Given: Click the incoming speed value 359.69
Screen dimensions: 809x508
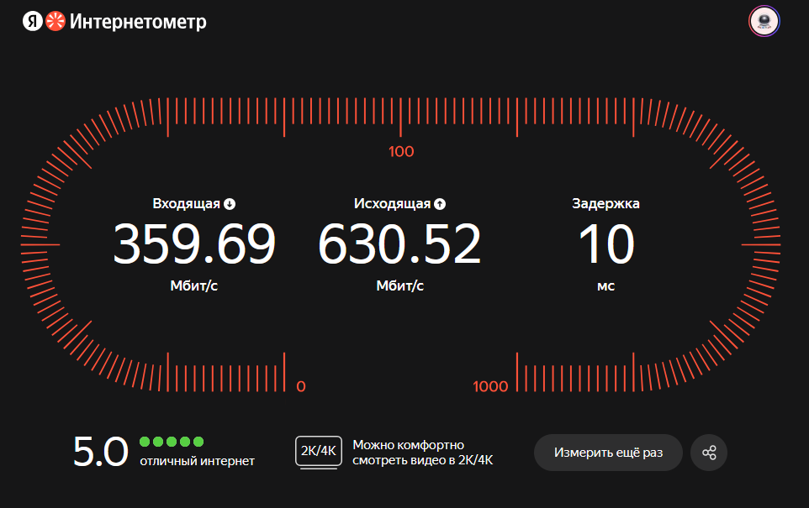Looking at the screenshot, I should point(194,244).
